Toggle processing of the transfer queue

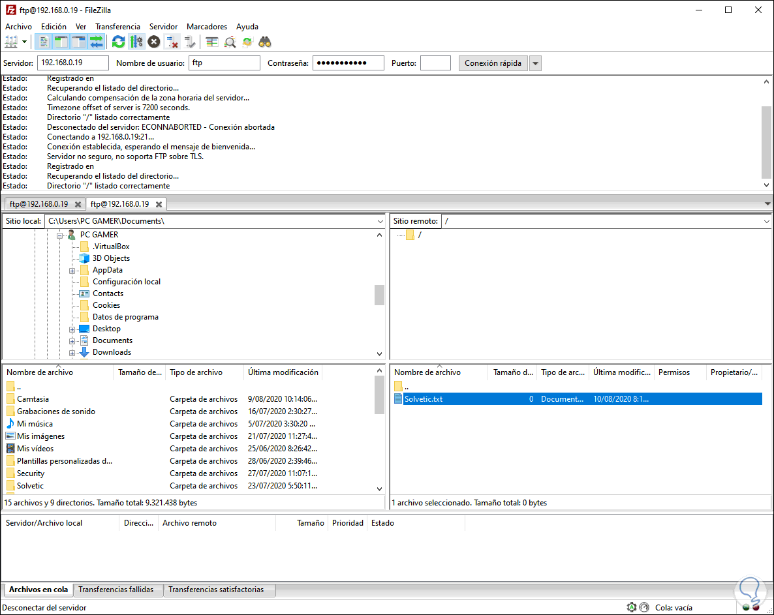[x=136, y=42]
